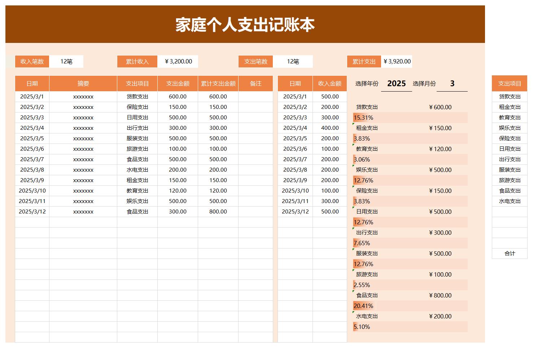
Task: Select date 2025/3/12 in the income table
Action: (295, 211)
